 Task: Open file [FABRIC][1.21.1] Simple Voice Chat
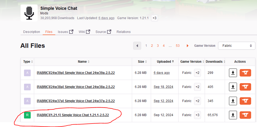coord(73,115)
